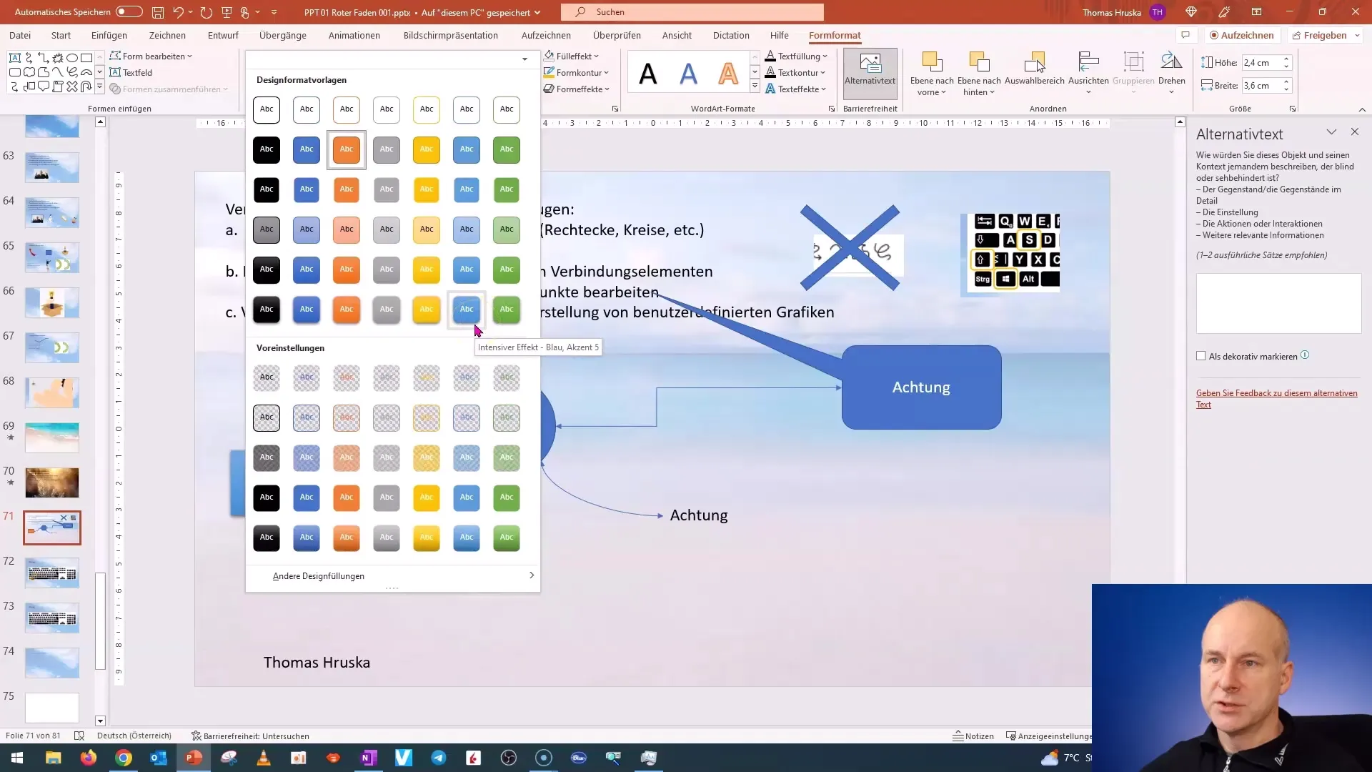
Task: Click the Save icon in title bar
Action: 158,12
